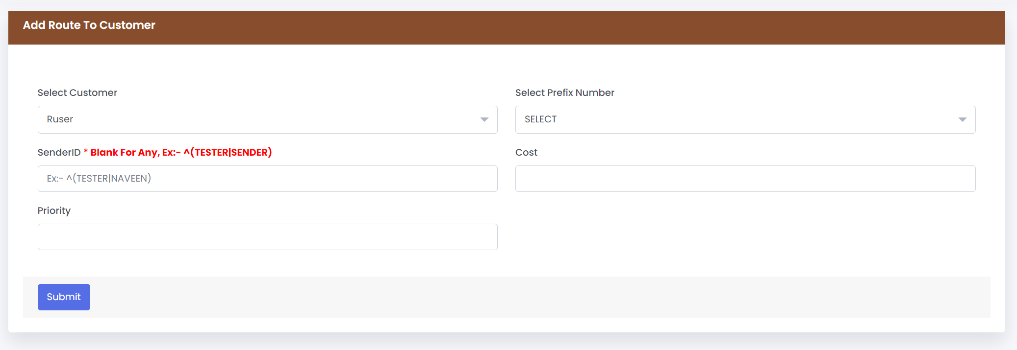
Task: Open the Select Customer dropdown showing Ruser
Action: click(x=267, y=119)
